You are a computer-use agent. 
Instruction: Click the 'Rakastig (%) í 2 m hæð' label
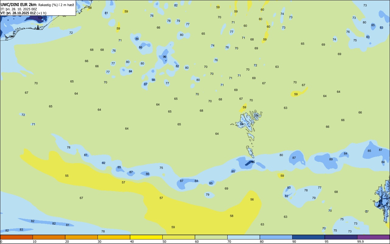[56, 5]
